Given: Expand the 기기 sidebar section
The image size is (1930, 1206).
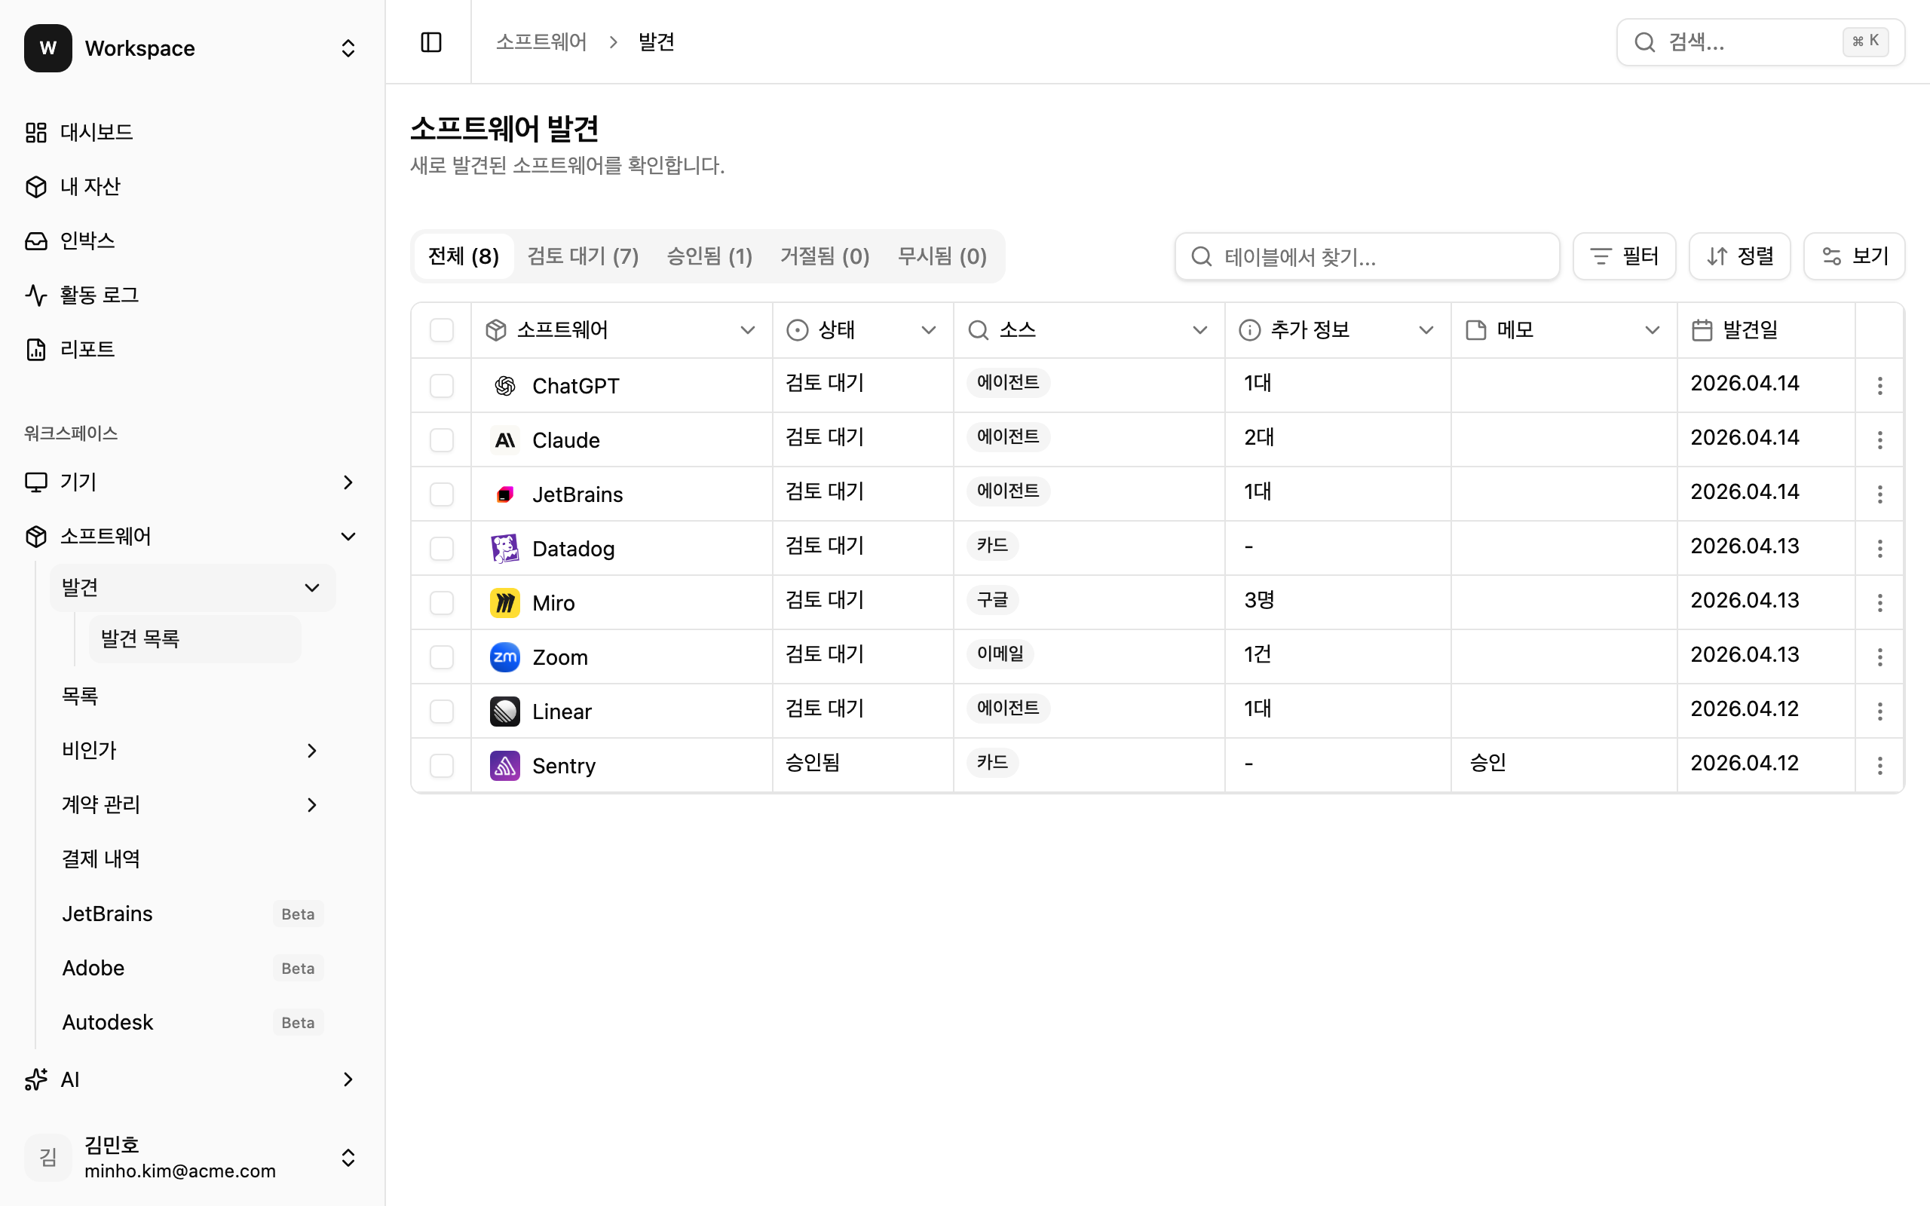Looking at the screenshot, I should pyautogui.click(x=347, y=482).
